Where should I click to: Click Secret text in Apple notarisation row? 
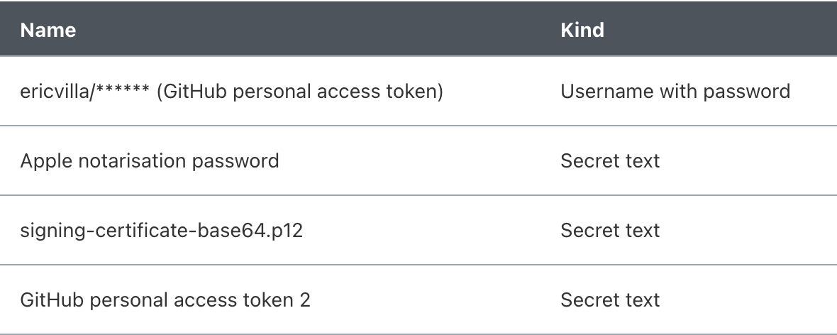coord(610,160)
